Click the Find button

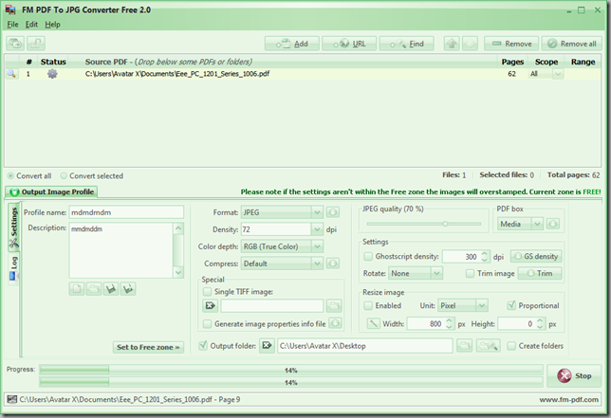(x=407, y=44)
